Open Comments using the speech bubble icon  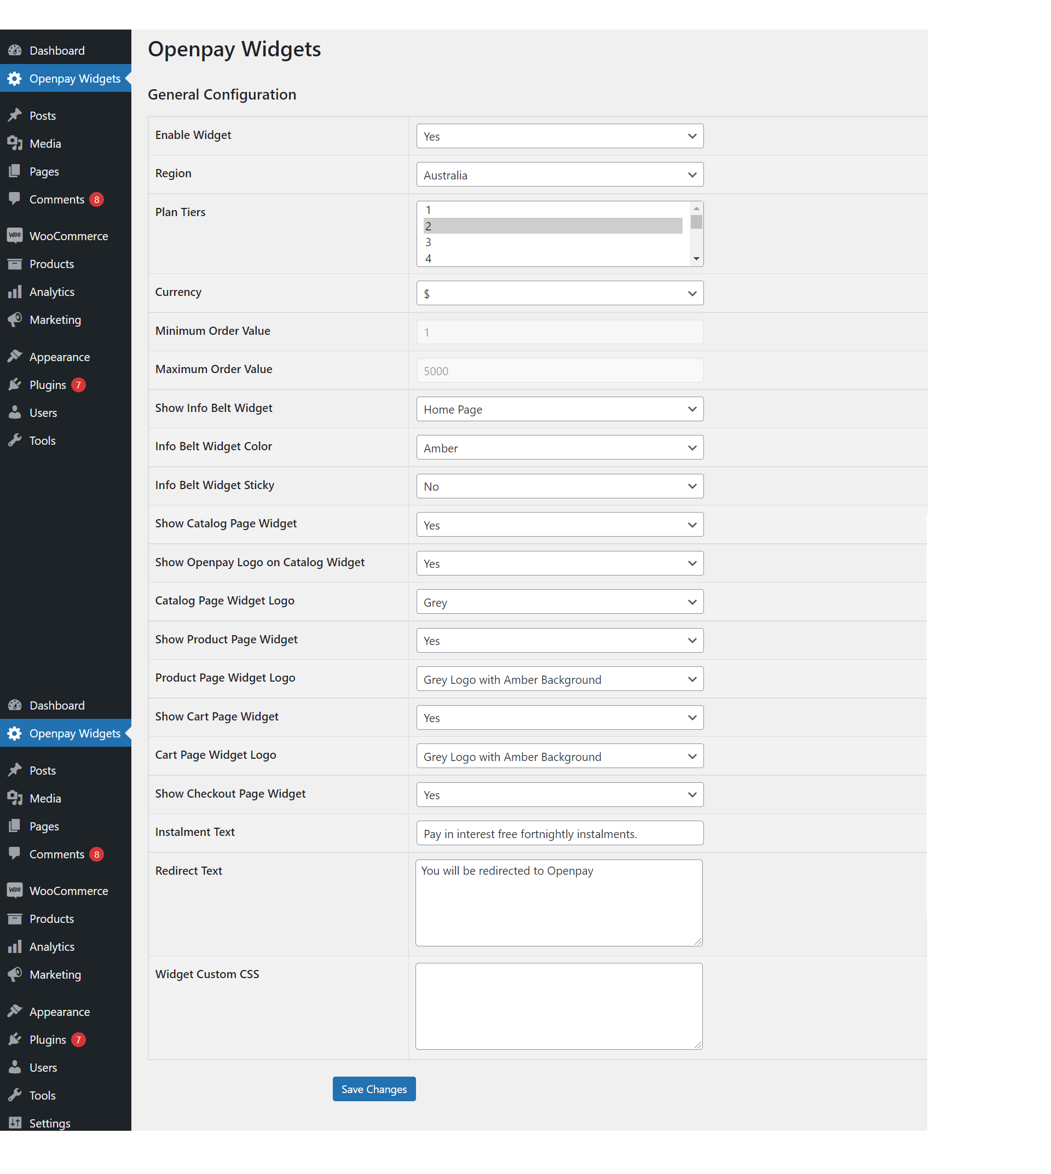(15, 199)
